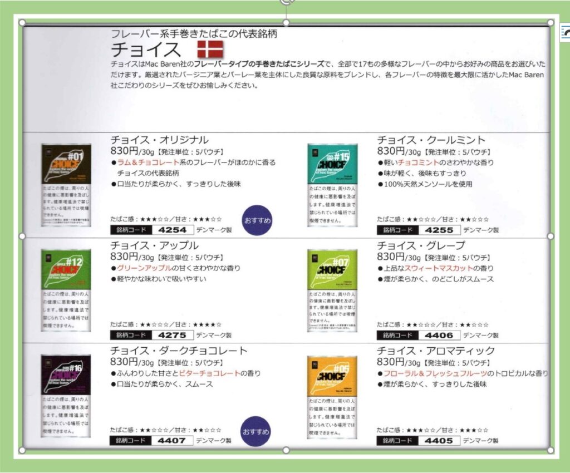Click the product title チョイス・クールミント
Viewport: 570px width, 473px height.
pos(431,140)
